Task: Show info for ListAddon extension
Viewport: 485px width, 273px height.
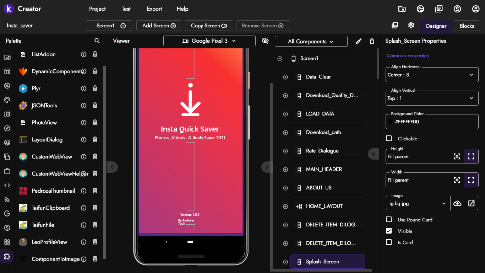Action: pos(84,54)
